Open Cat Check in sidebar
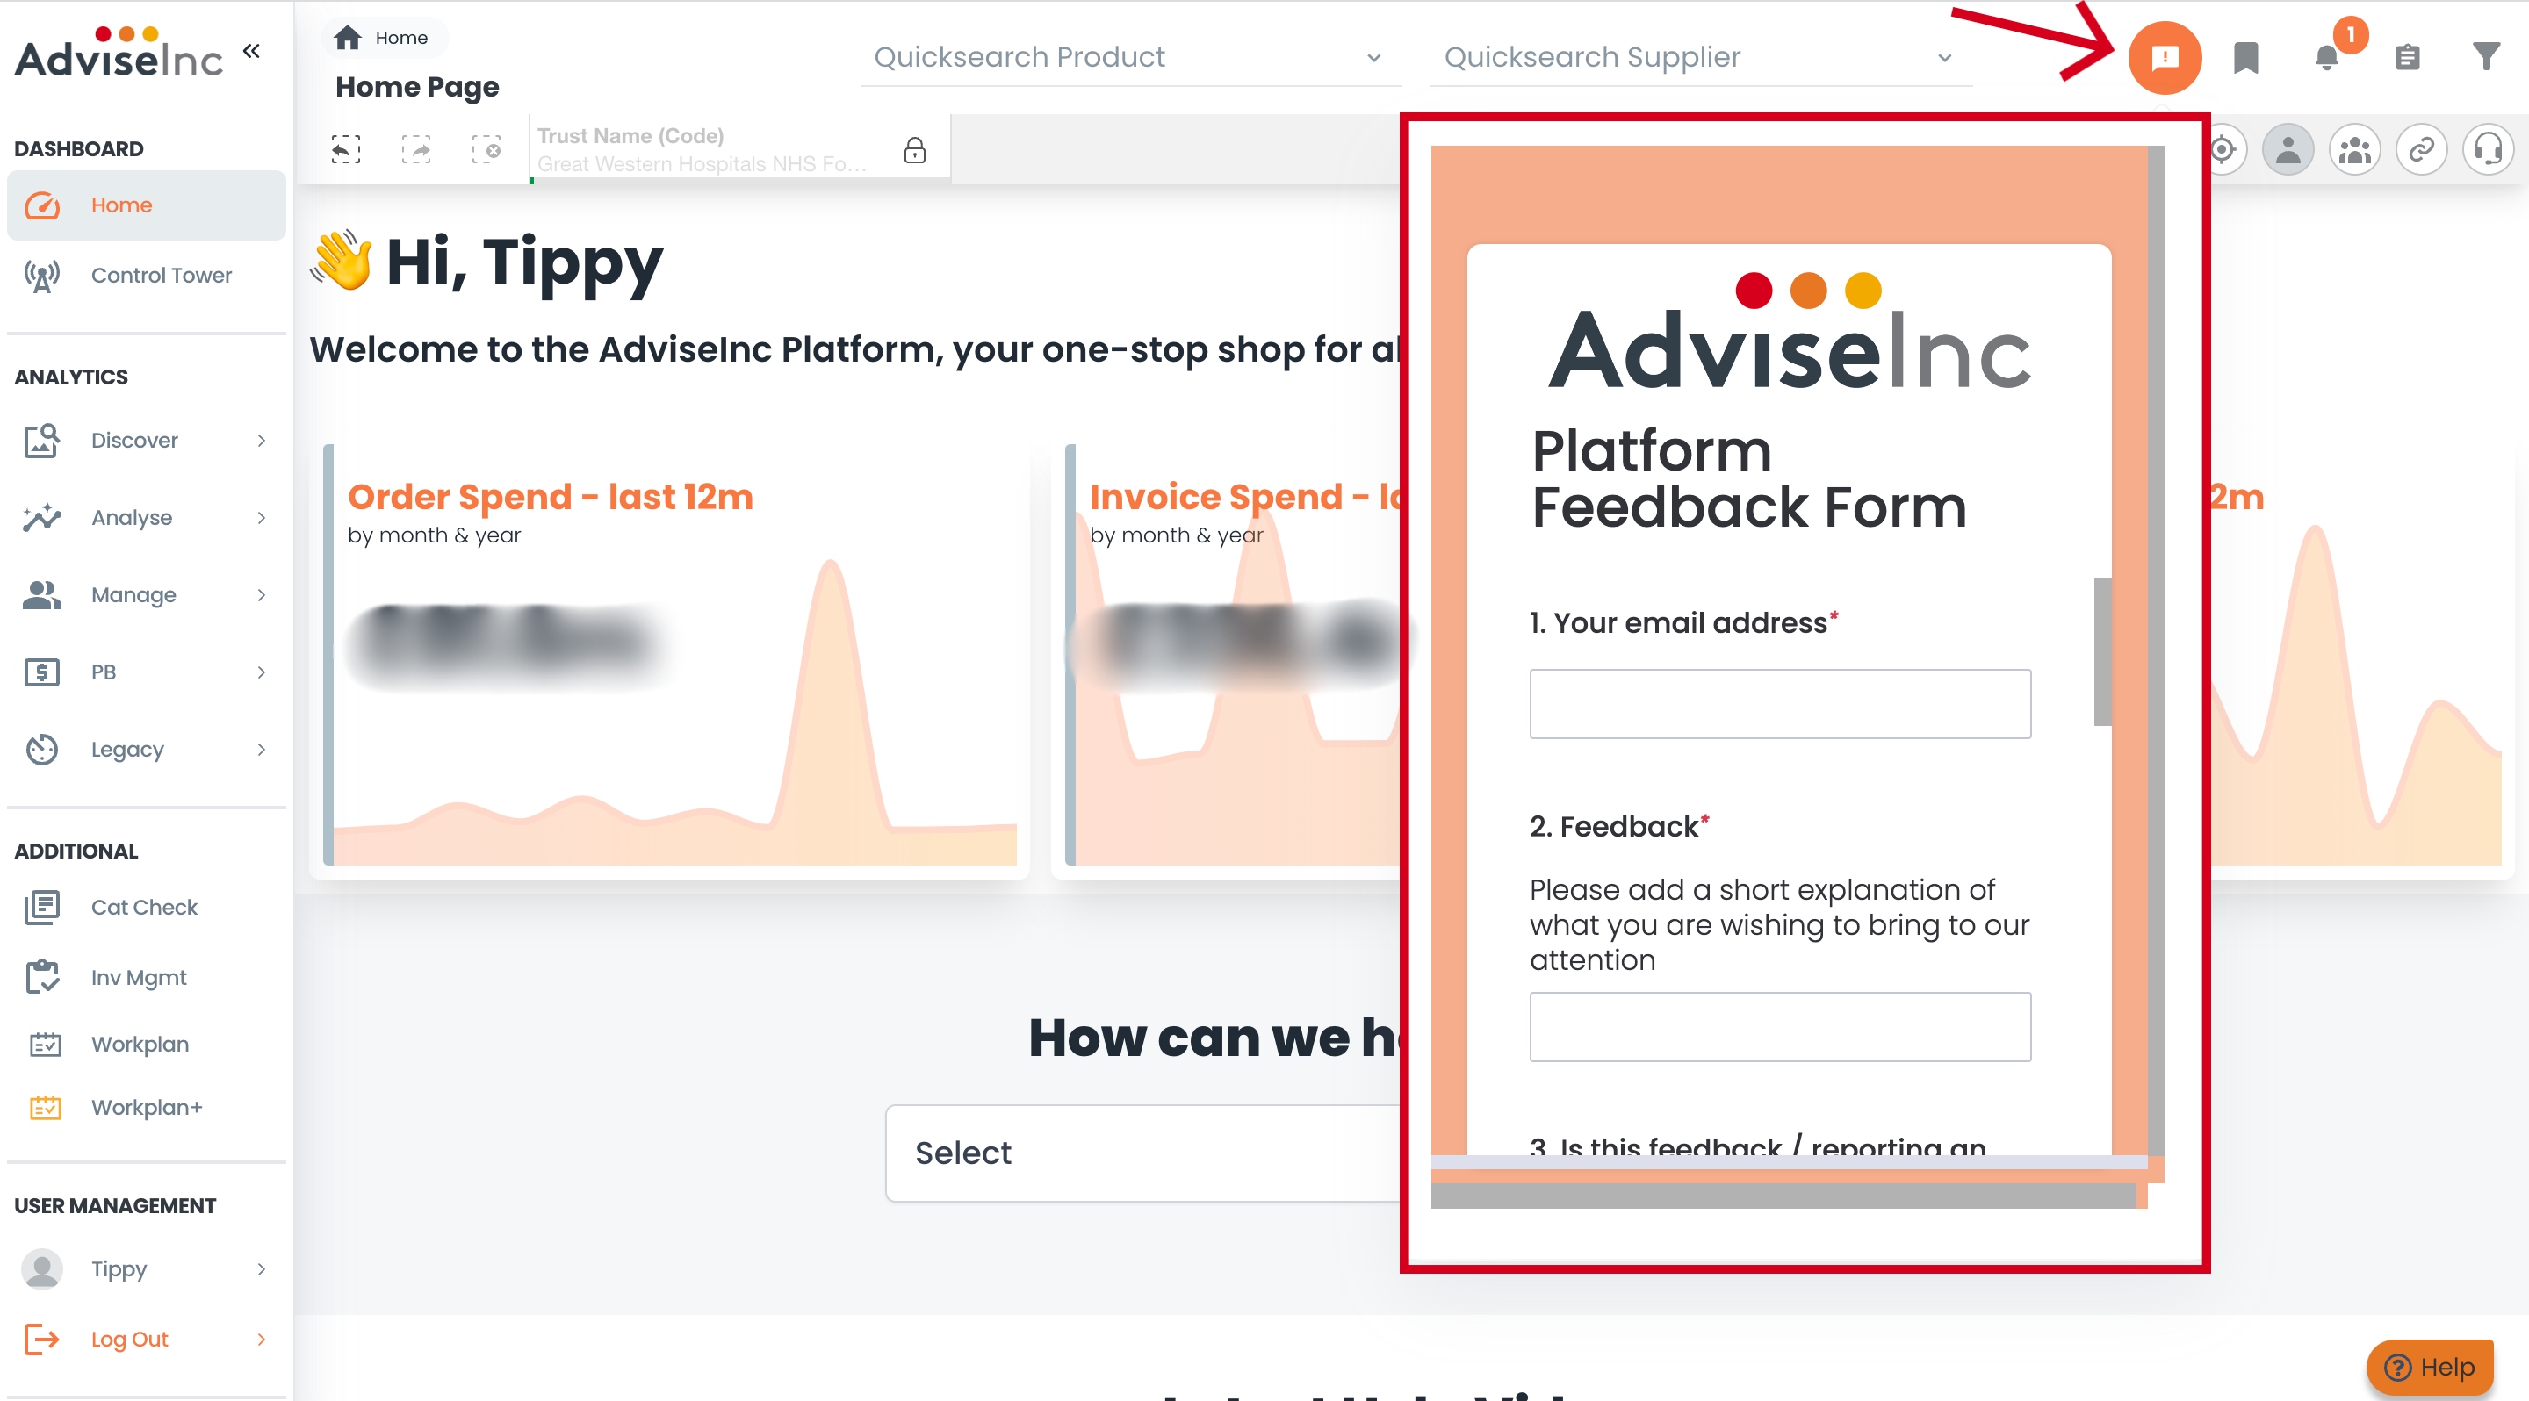Viewport: 2529px width, 1401px height. (x=143, y=908)
